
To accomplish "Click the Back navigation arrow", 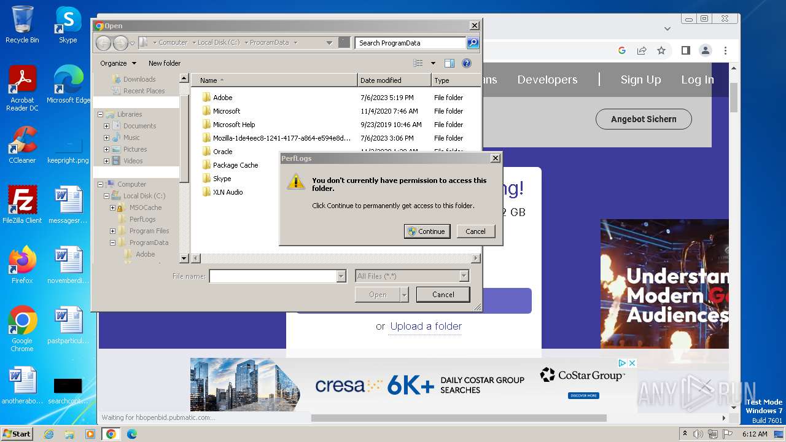I will (x=104, y=43).
